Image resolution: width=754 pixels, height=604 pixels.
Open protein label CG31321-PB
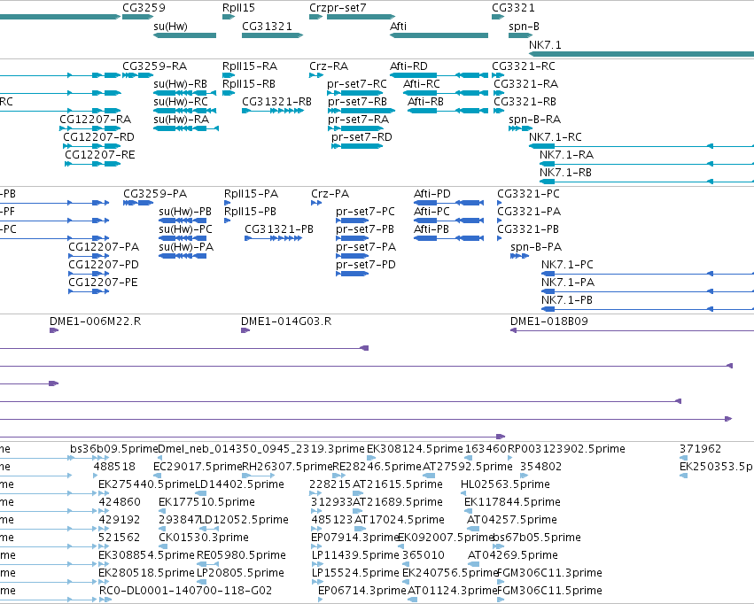point(279,229)
